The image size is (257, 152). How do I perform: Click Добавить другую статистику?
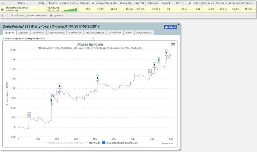(29, 15)
